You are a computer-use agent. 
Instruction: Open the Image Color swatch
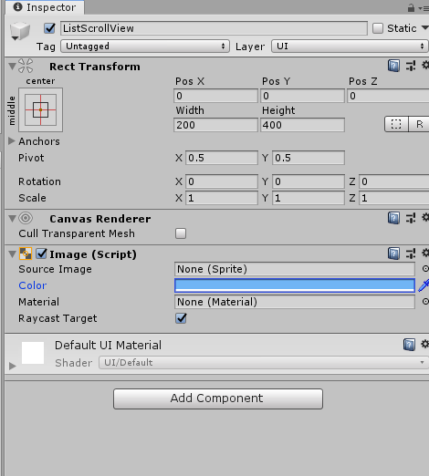coord(295,285)
